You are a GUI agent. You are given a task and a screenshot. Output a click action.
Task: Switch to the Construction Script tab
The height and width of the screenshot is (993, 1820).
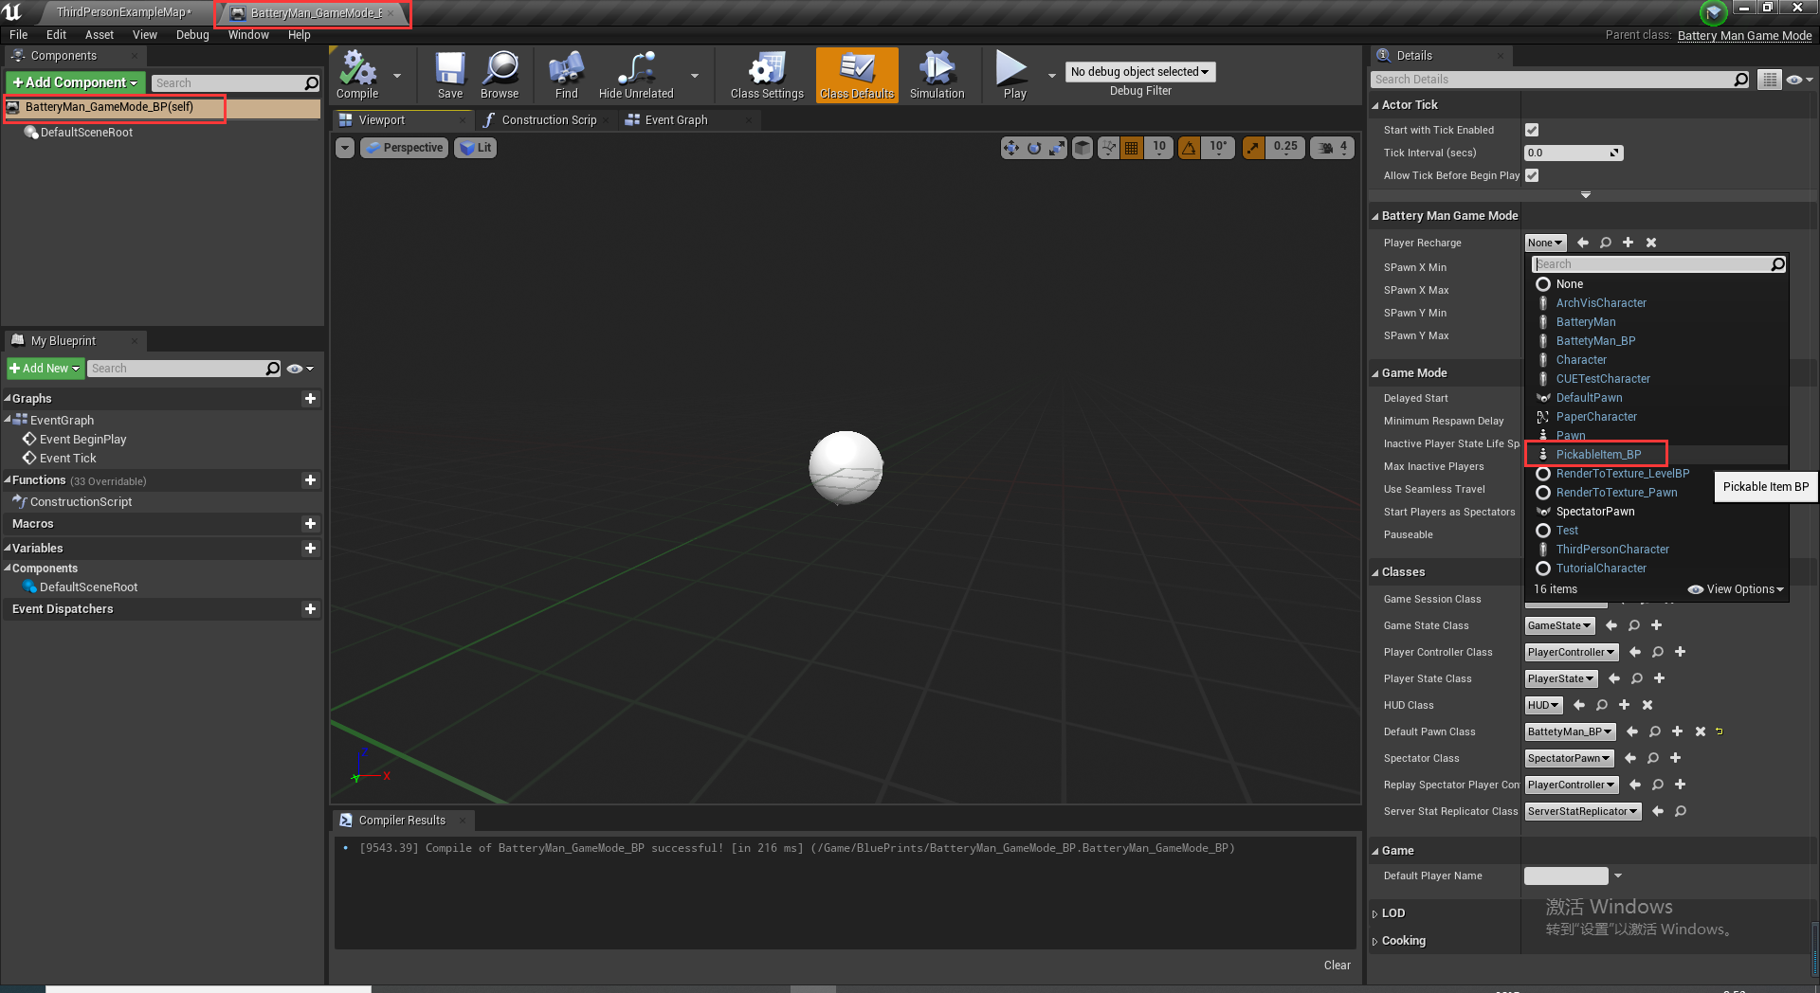pos(549,120)
